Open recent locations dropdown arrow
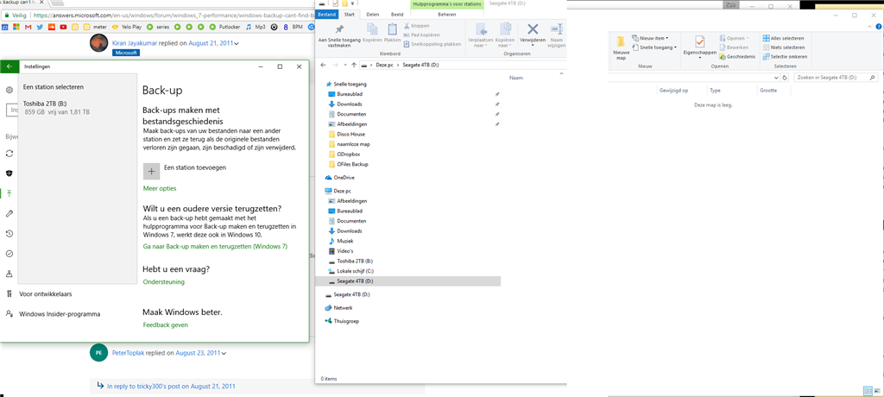The height and width of the screenshot is (397, 884). [x=344, y=66]
